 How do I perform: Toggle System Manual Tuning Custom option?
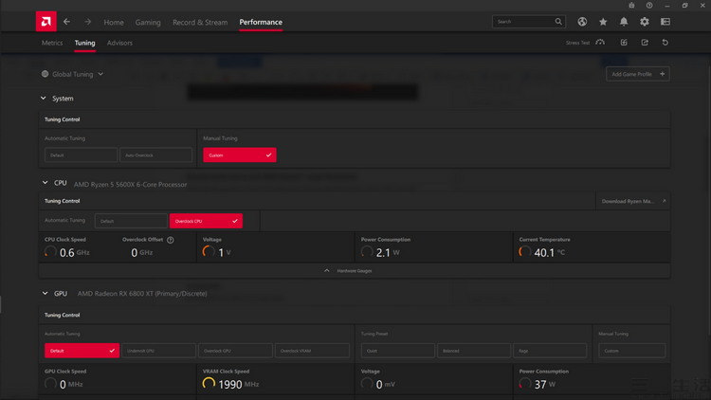pyautogui.click(x=240, y=155)
